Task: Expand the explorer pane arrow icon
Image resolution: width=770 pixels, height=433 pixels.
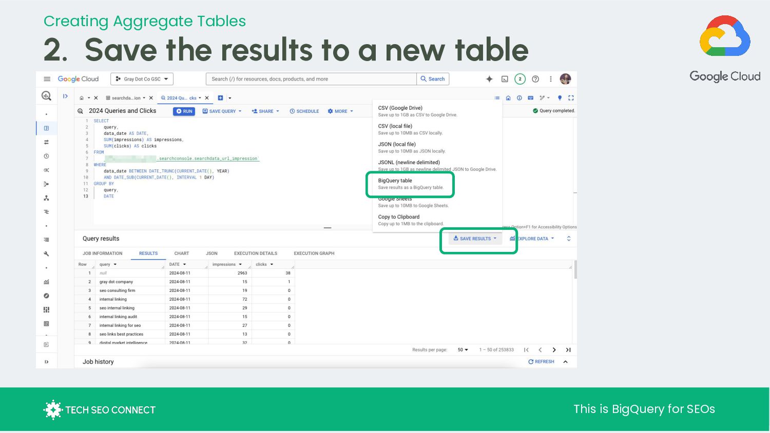Action: (x=65, y=96)
